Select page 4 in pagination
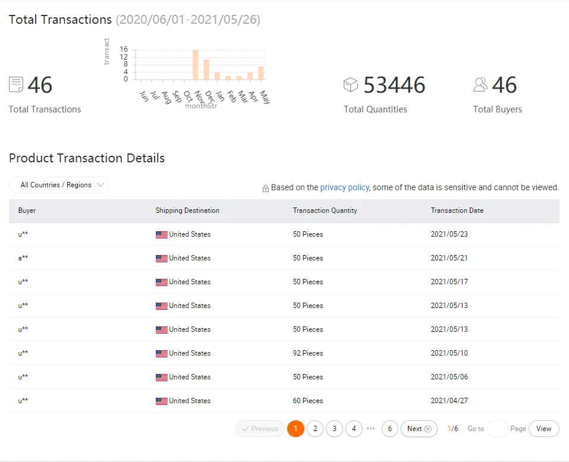569x462 pixels. [354, 429]
